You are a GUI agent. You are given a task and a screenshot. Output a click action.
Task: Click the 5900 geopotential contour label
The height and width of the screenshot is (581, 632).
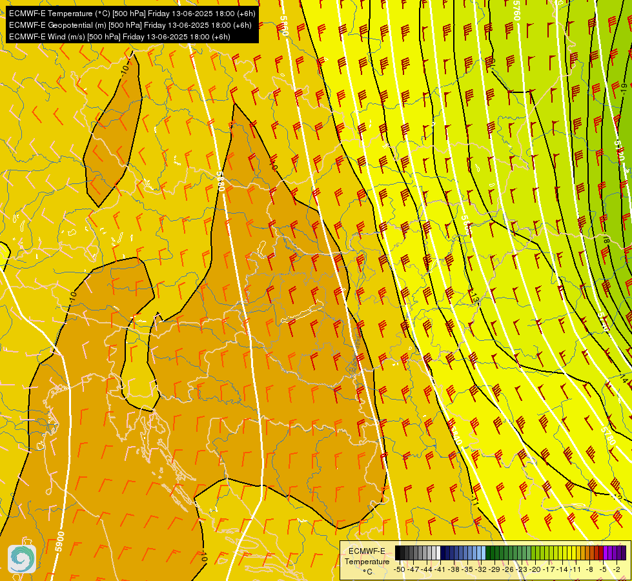[59, 542]
